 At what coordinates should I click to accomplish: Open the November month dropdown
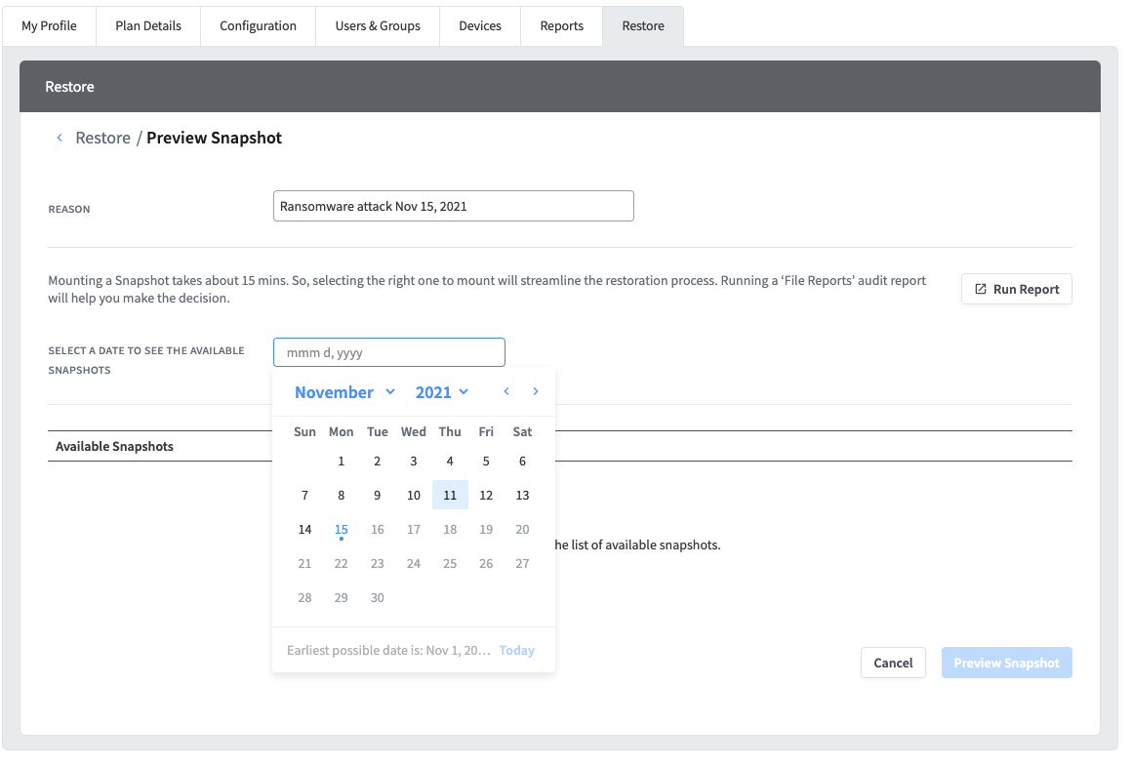[x=344, y=392]
